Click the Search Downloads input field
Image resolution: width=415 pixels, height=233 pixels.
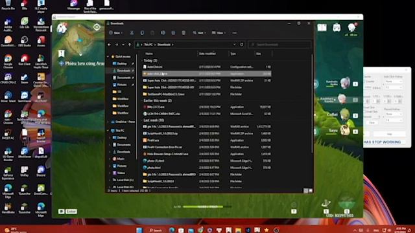[279, 45]
